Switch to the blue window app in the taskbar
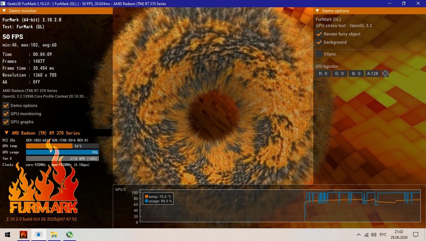Image resolution: width=426 pixels, height=241 pixels. tap(39, 235)
